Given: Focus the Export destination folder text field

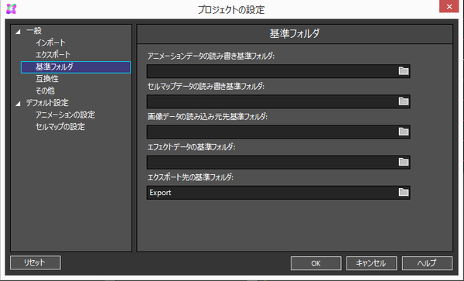Looking at the screenshot, I should click(272, 193).
